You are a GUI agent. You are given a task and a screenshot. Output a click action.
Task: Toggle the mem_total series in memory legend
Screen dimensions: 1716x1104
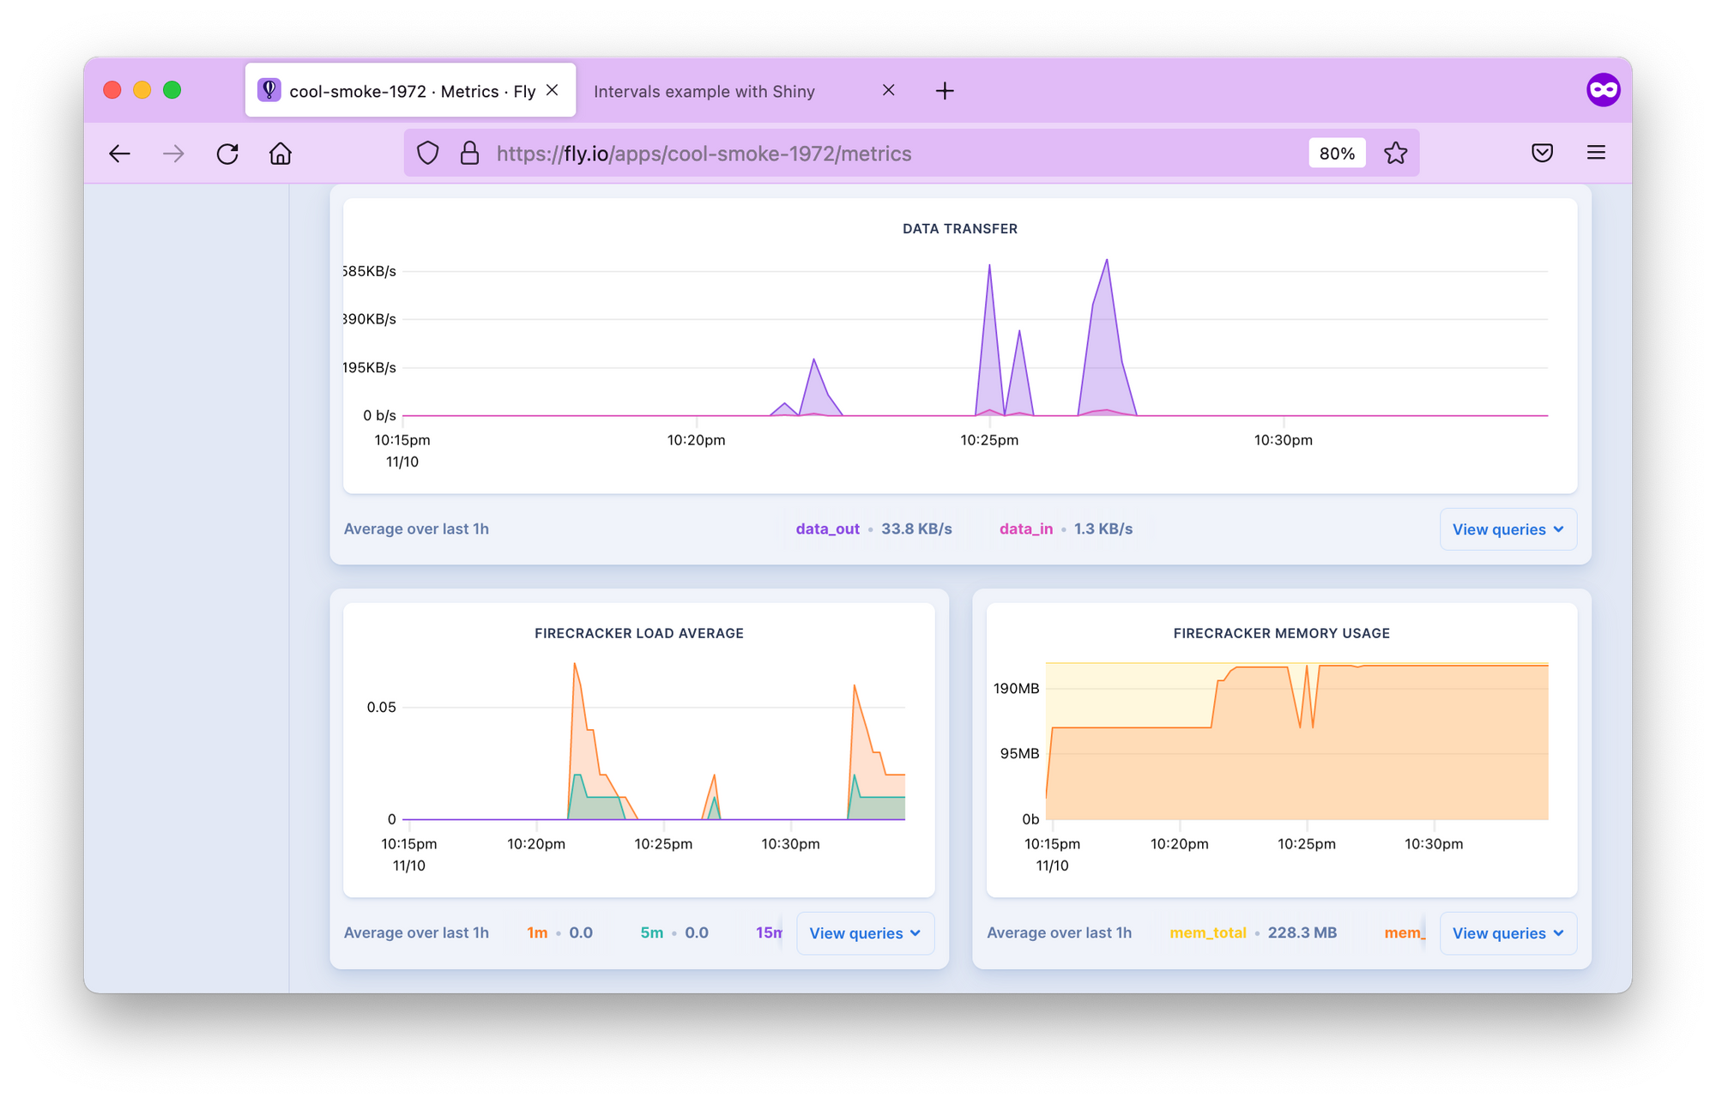pos(1208,932)
